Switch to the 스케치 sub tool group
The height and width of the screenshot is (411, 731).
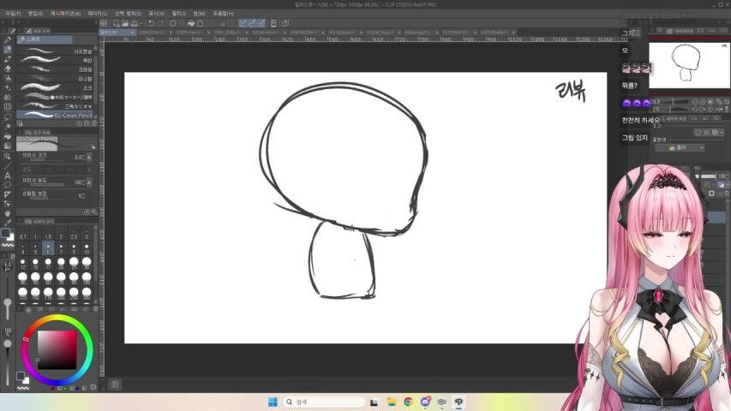[45, 39]
